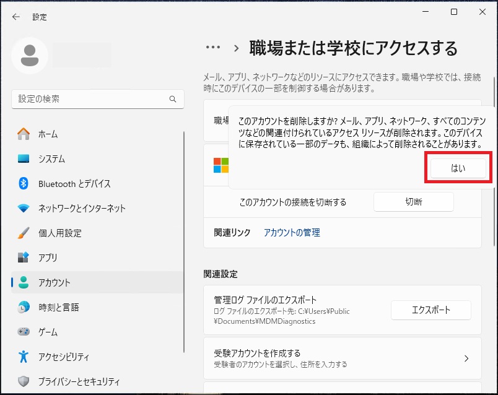Click the search magnifier icon
498x395 pixels.
coord(173,99)
